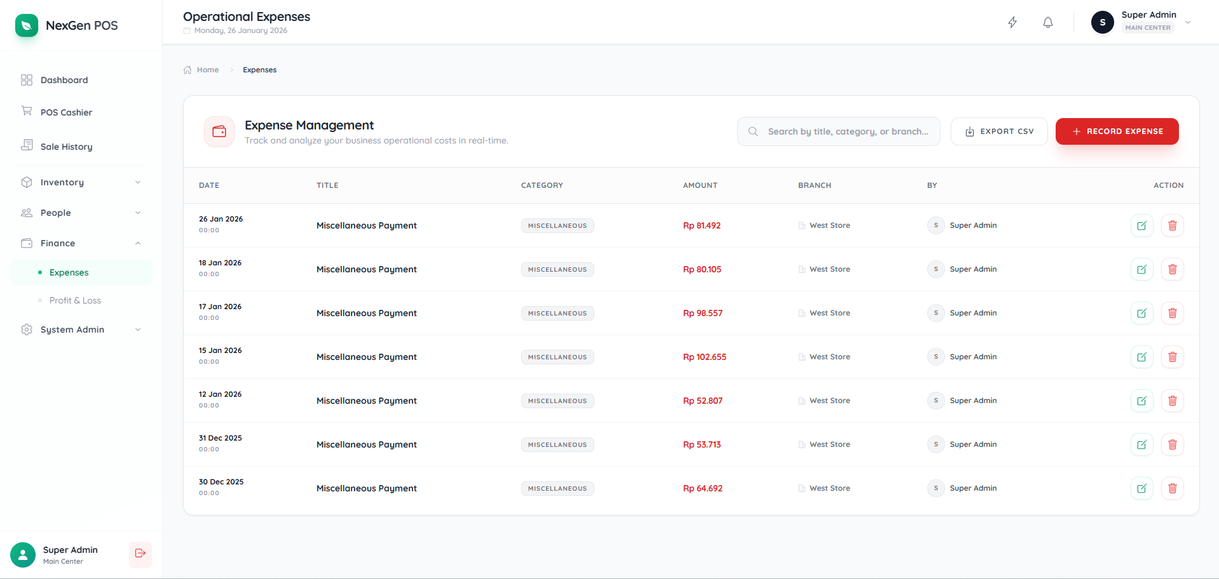Open the edit icon for Rp 102.655 expense
Image resolution: width=1219 pixels, height=579 pixels.
coord(1142,357)
